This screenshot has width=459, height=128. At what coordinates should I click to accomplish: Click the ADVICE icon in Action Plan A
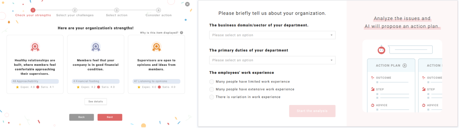[x=373, y=105]
